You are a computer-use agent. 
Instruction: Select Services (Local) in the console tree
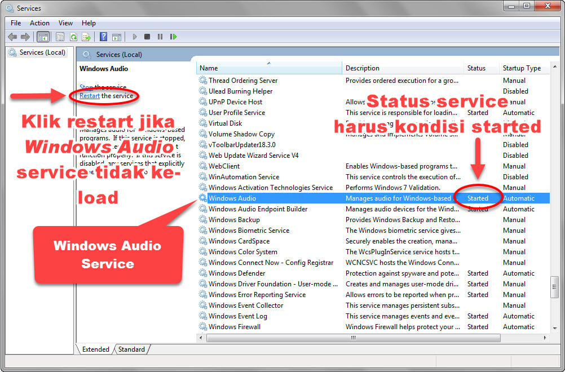(38, 52)
